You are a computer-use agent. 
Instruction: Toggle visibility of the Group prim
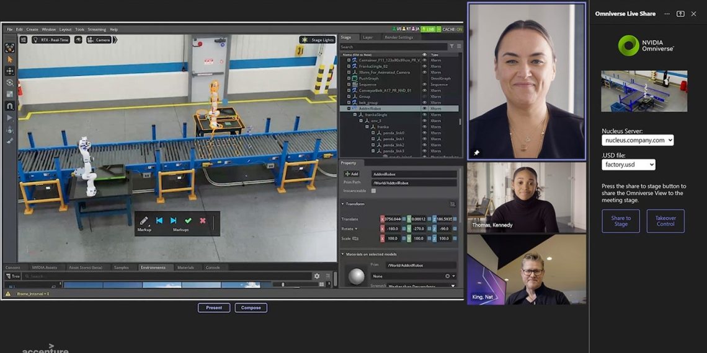point(424,97)
